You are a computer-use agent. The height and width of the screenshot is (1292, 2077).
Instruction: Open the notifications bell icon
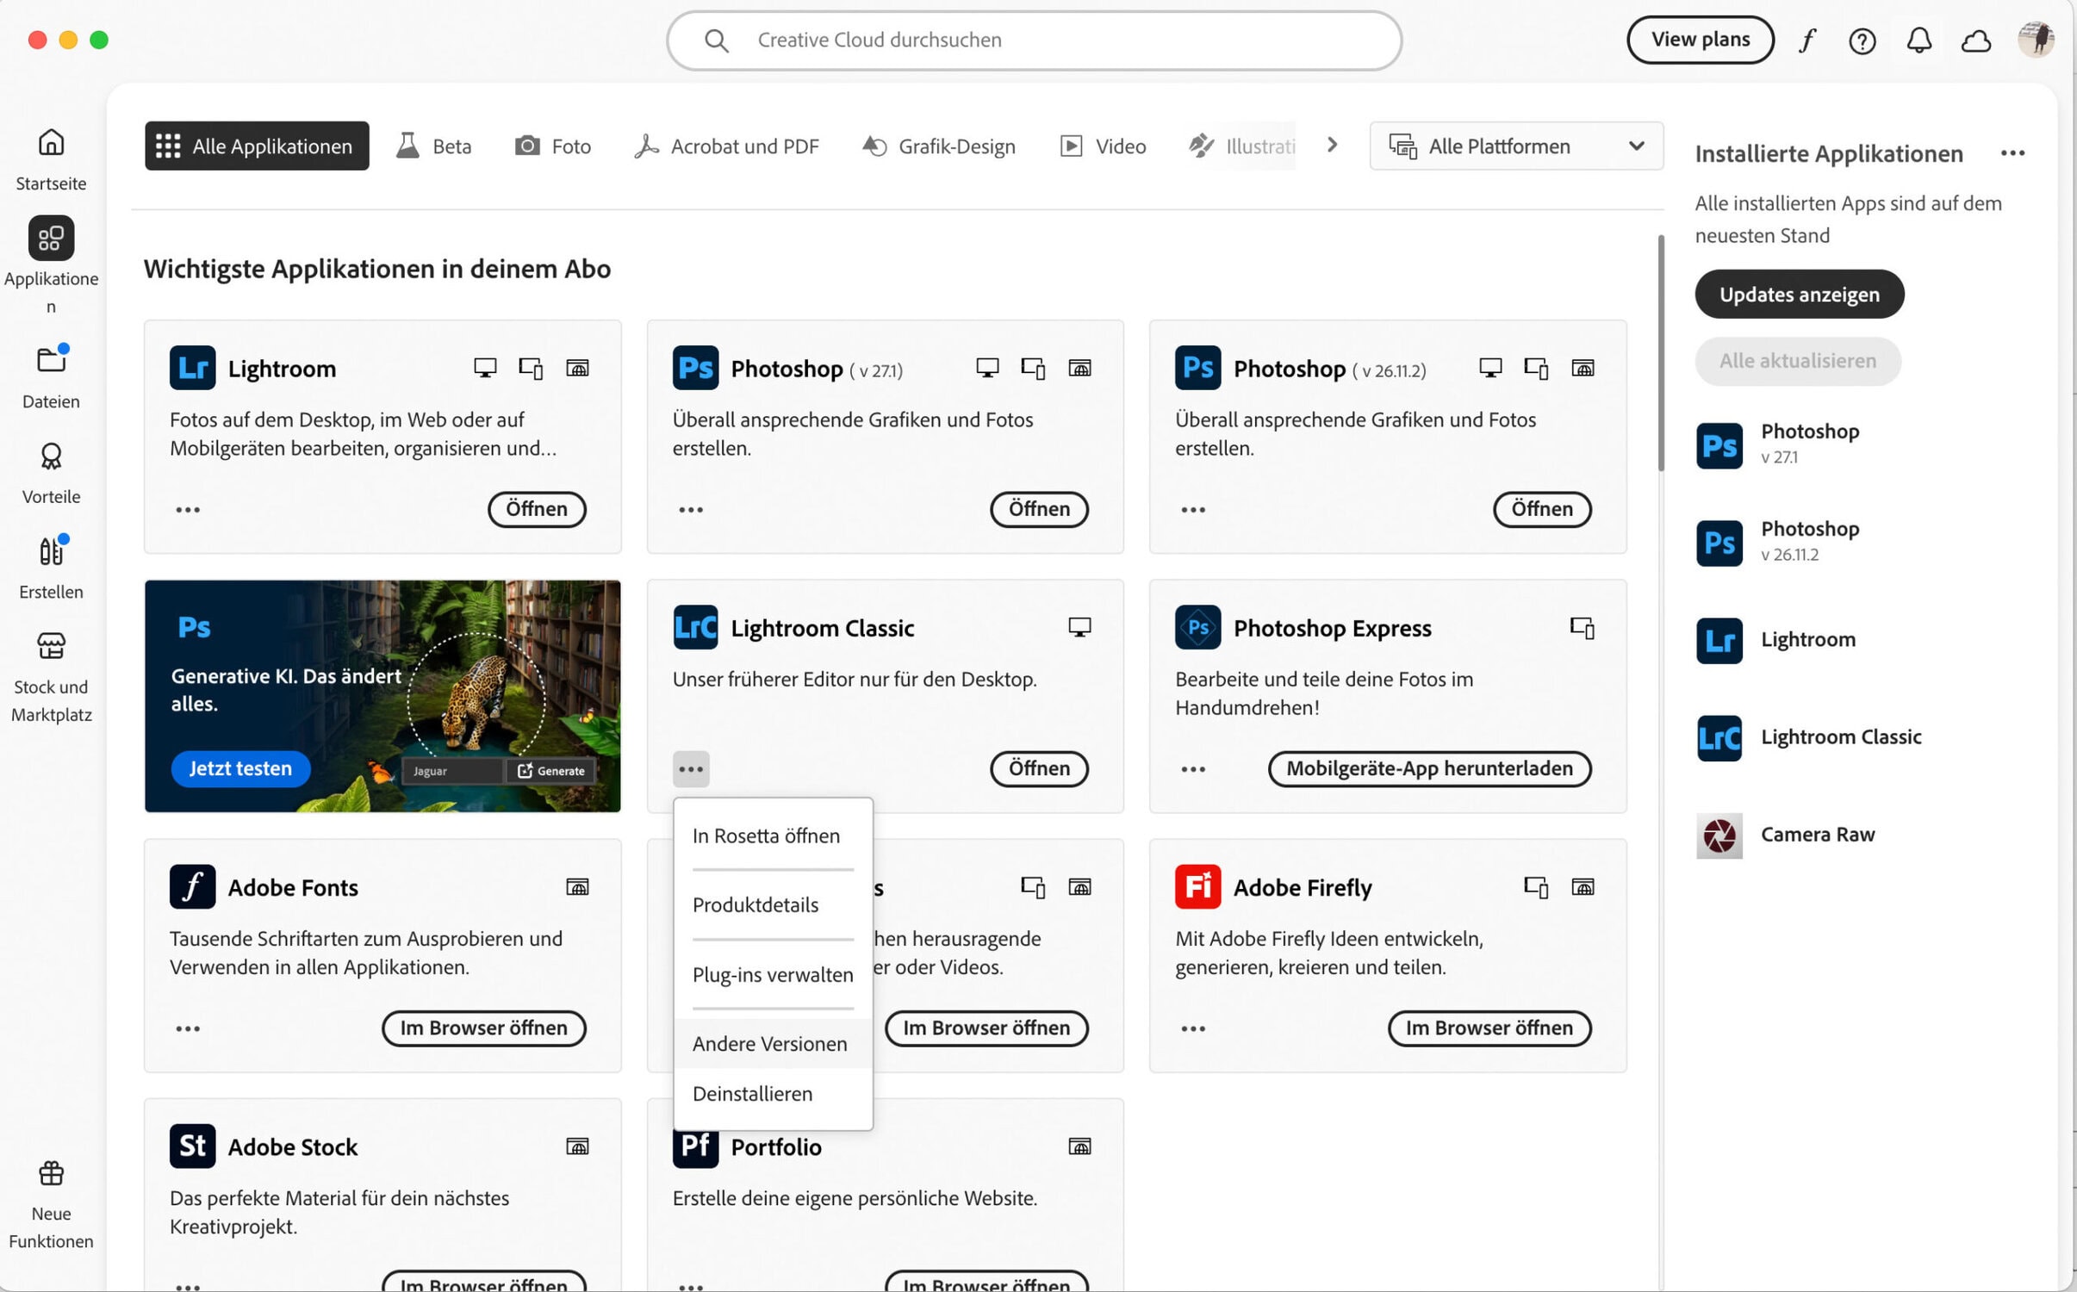point(1918,40)
